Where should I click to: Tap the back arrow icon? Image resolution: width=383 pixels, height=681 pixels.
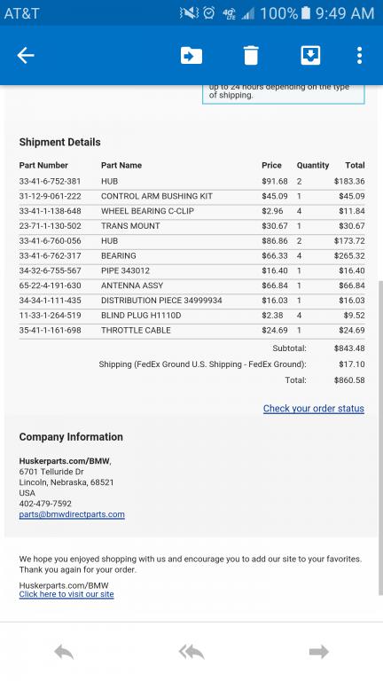click(x=25, y=56)
